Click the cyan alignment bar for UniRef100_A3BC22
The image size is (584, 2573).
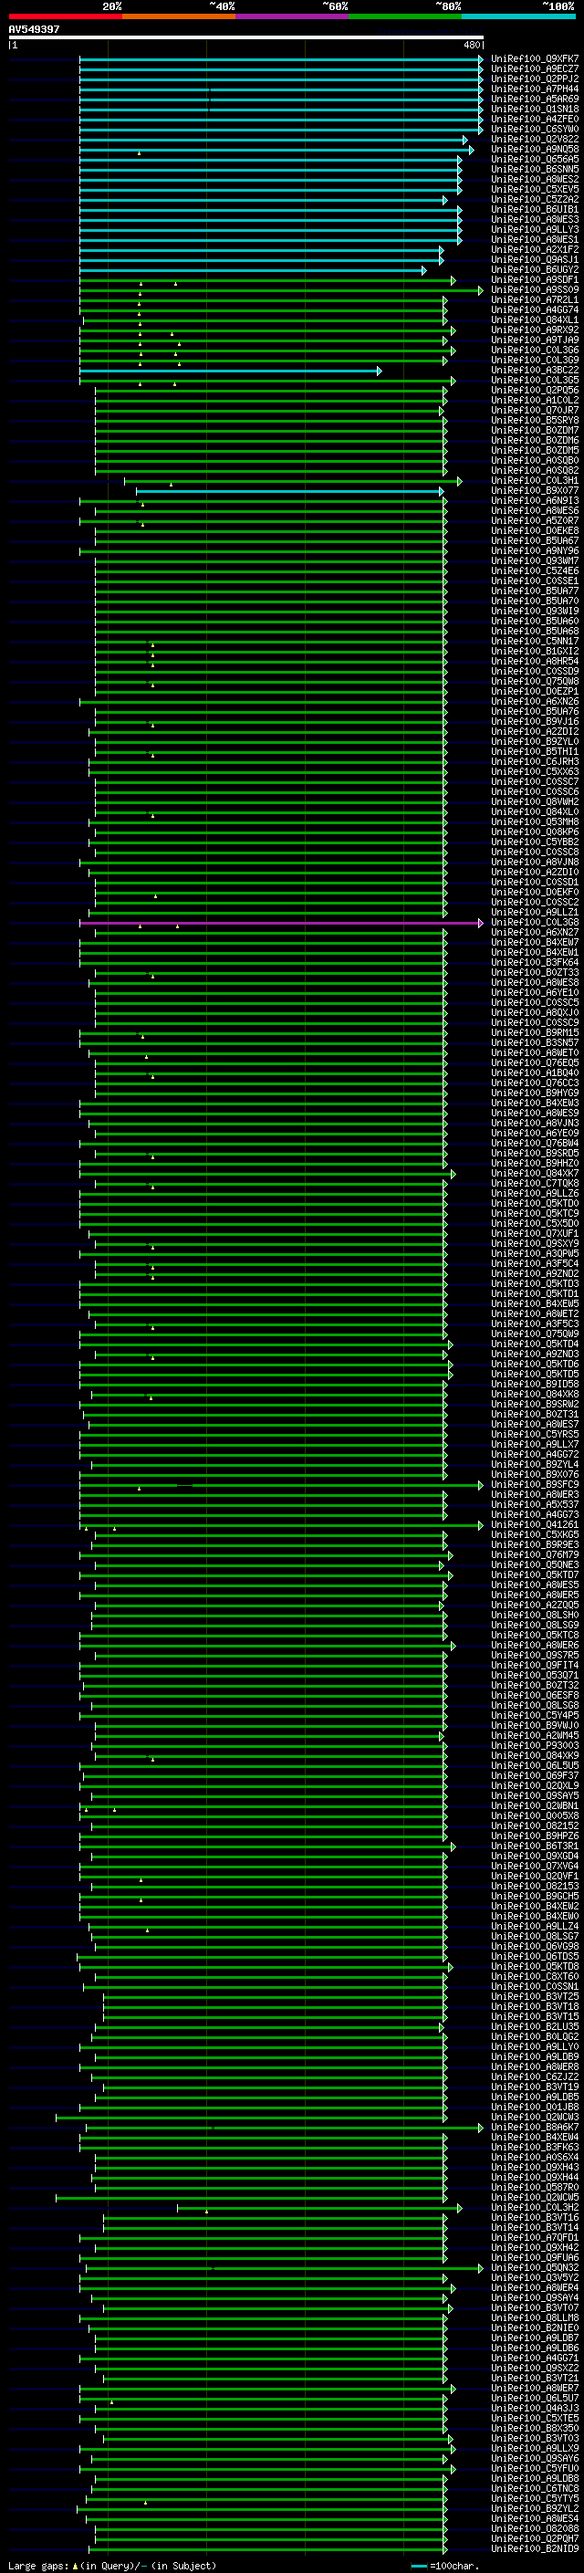(230, 371)
